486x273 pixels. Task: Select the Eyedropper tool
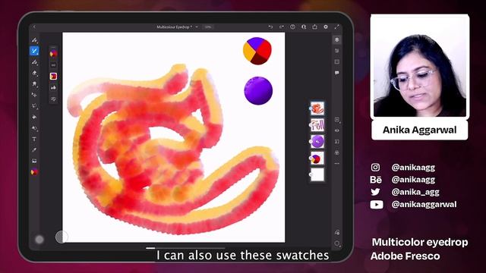pos(34,150)
